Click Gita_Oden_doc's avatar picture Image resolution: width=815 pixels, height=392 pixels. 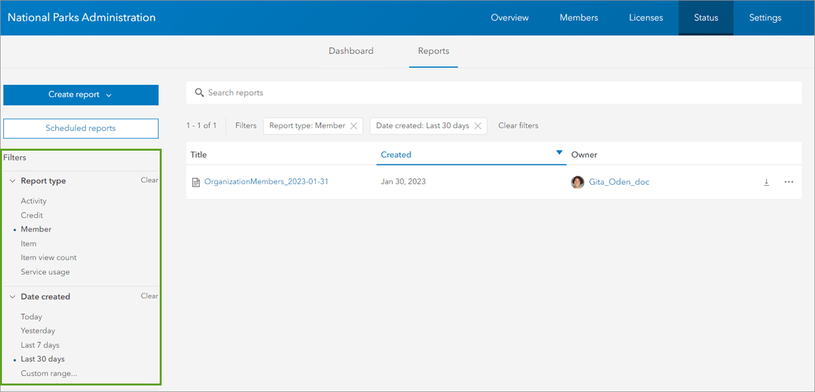pyautogui.click(x=578, y=182)
